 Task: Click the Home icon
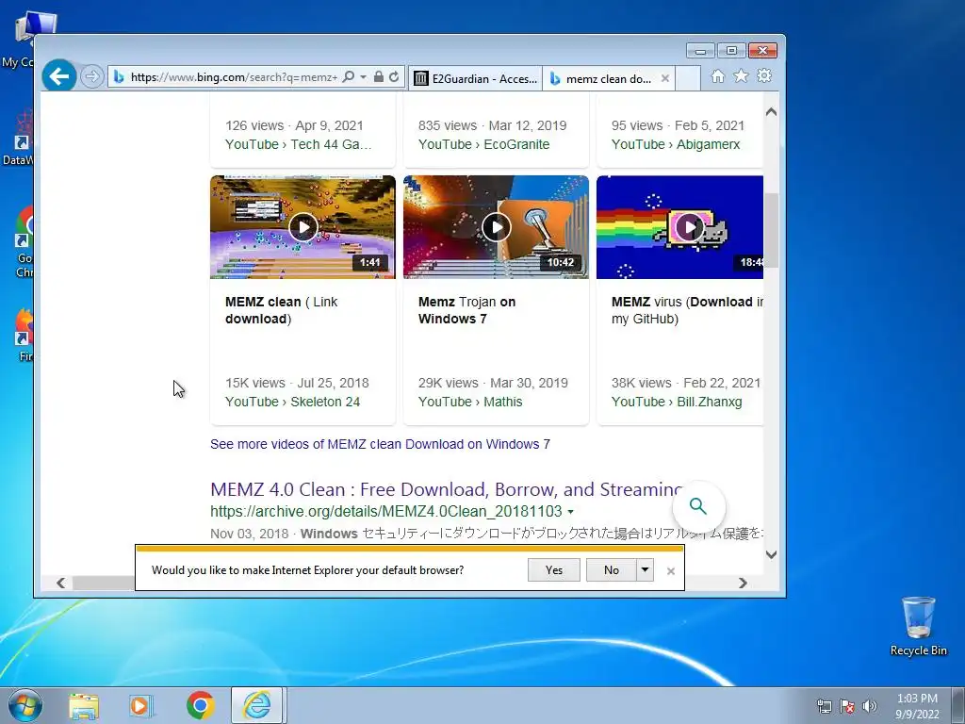717,76
